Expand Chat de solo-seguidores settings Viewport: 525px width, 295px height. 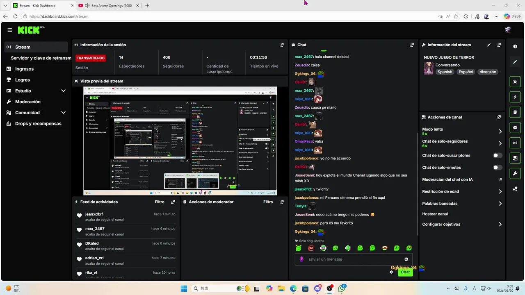tap(500, 143)
